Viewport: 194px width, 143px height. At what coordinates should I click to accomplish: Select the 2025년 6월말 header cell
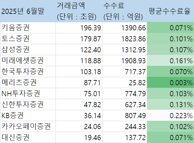coord(28,11)
